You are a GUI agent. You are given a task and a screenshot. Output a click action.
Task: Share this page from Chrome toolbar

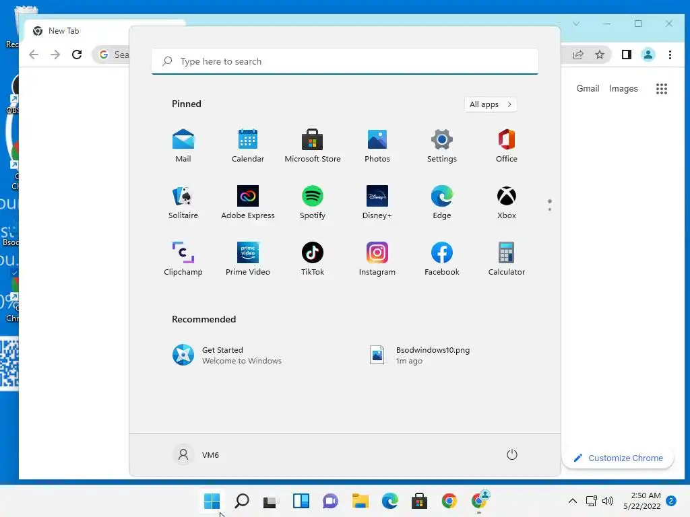[x=578, y=55]
